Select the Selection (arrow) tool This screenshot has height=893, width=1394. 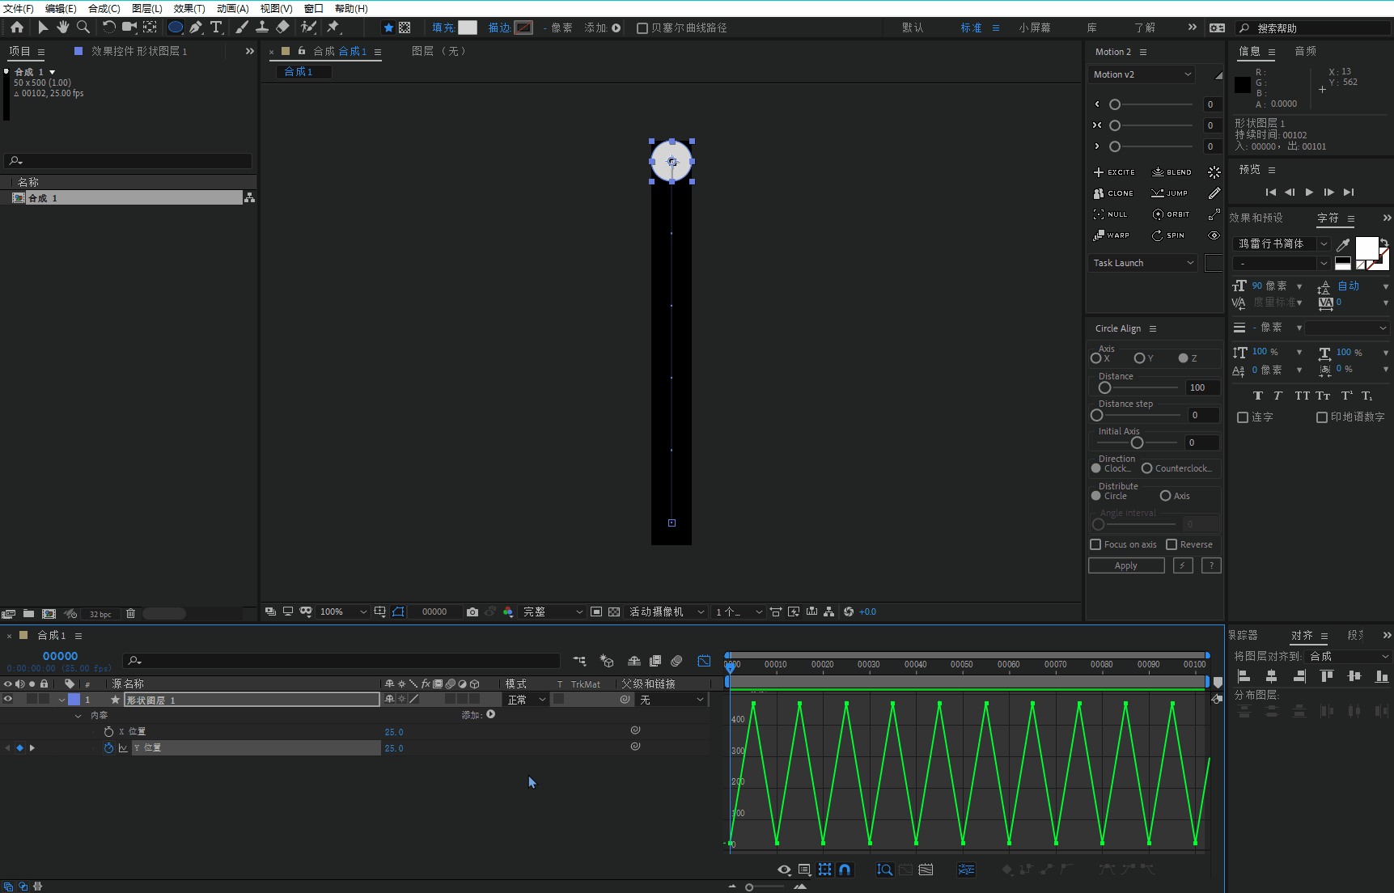coord(43,28)
